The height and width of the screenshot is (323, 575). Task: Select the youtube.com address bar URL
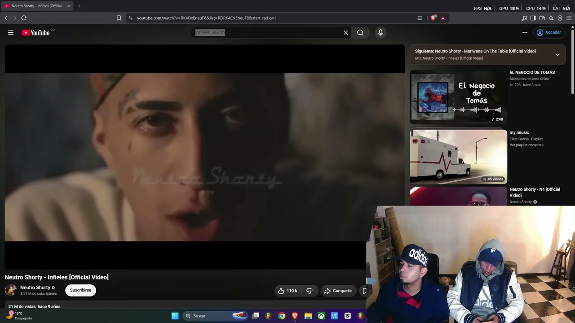pos(207,18)
